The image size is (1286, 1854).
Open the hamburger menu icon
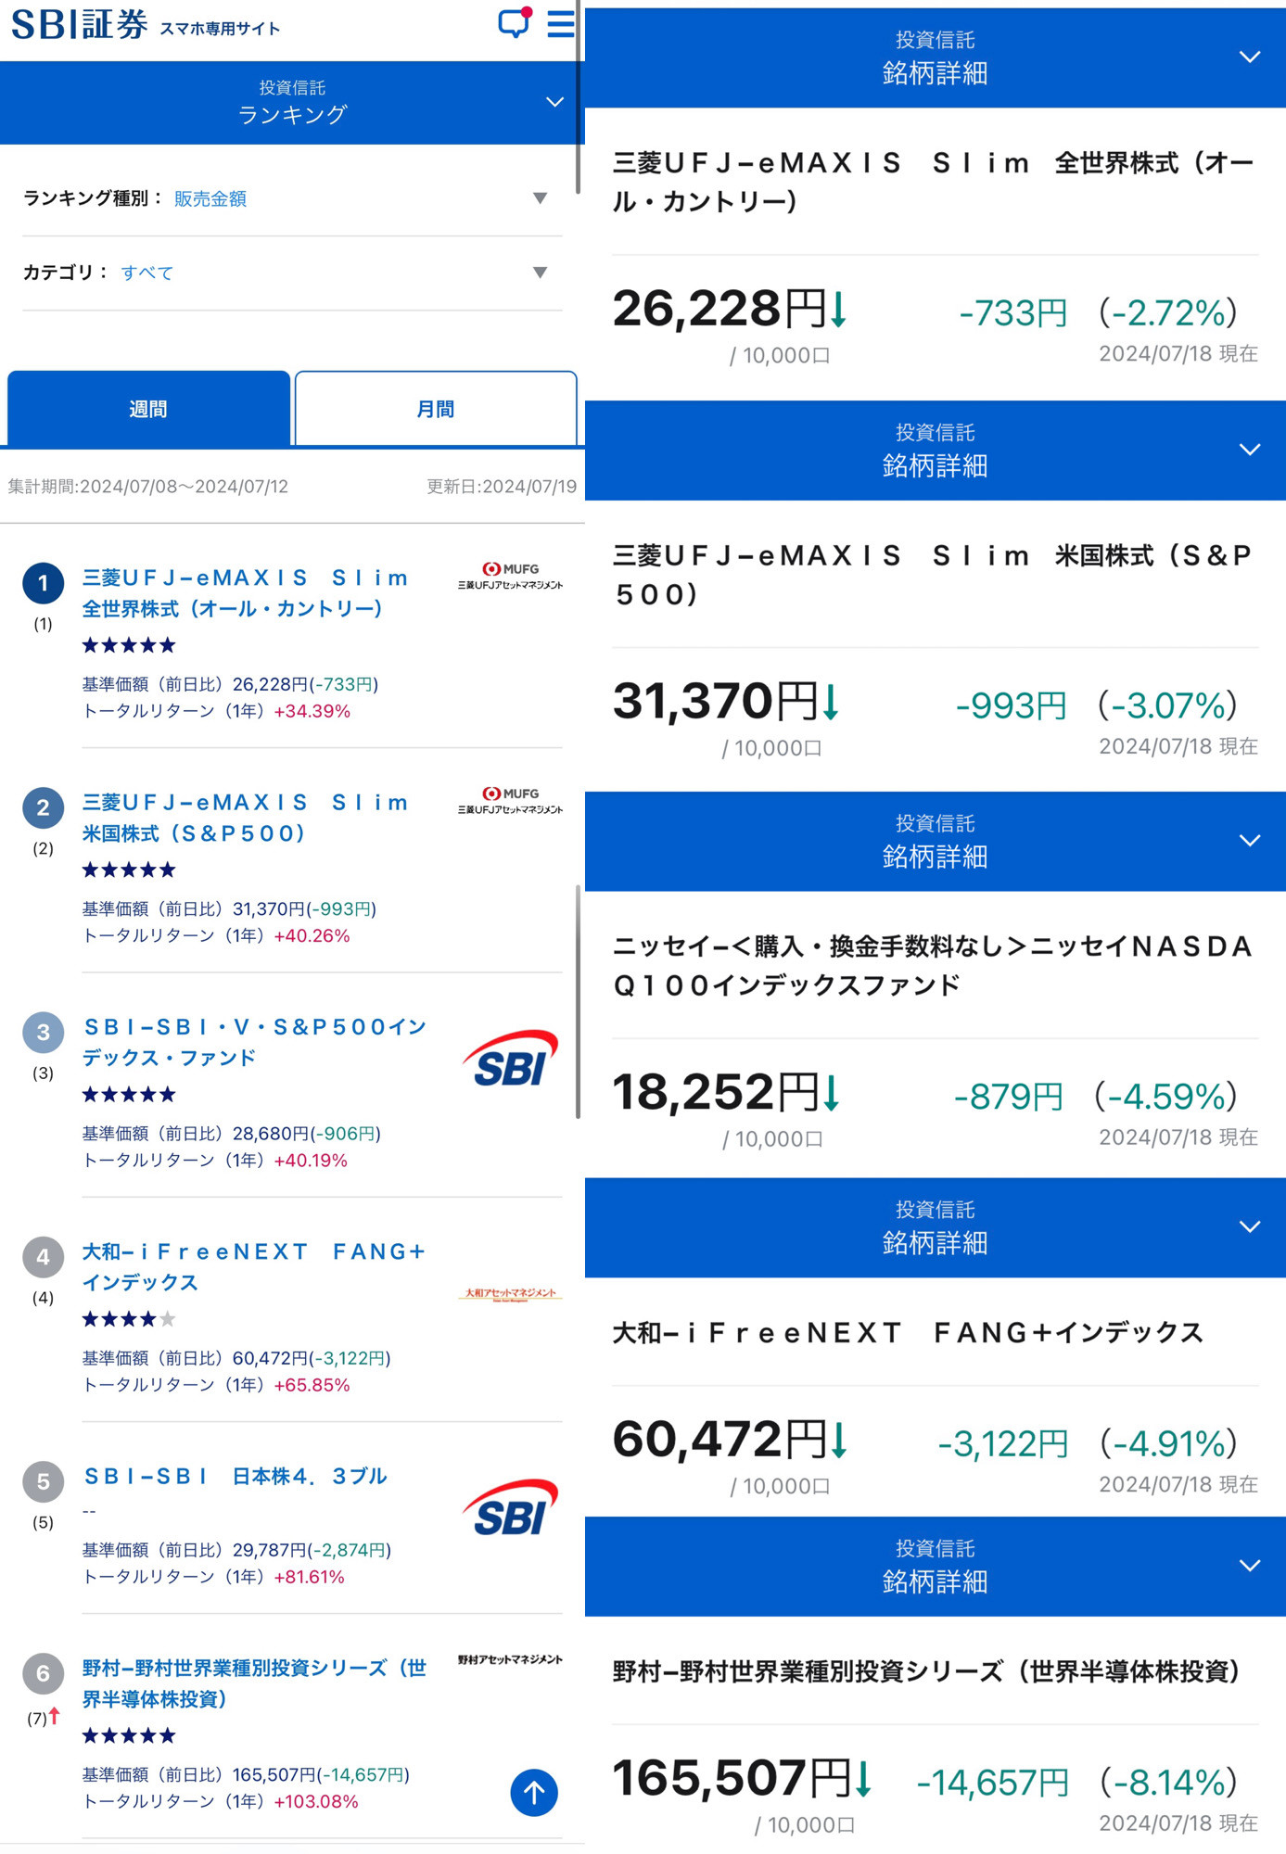pos(561,24)
